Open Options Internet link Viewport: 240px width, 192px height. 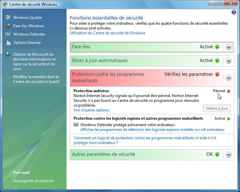tap(27, 43)
